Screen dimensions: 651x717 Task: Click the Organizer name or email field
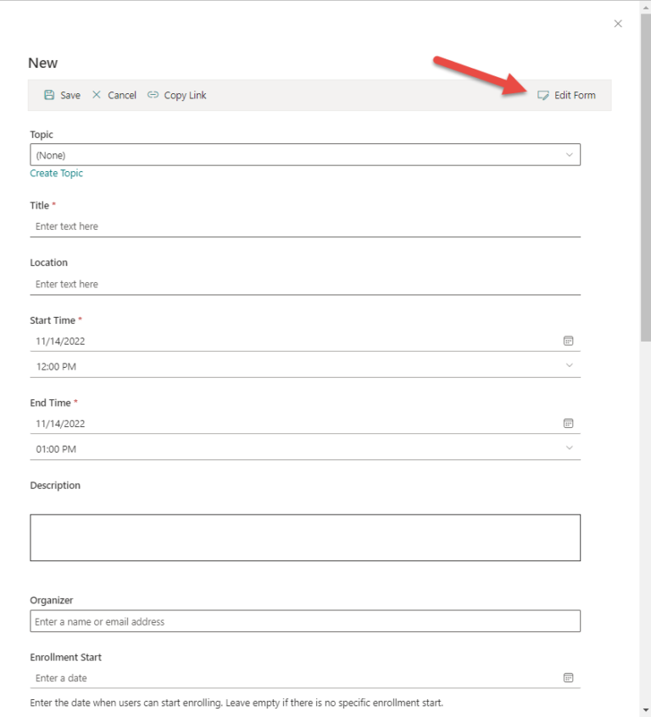[x=254, y=620]
